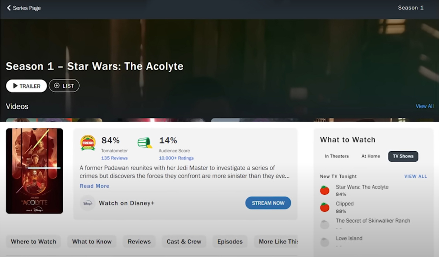This screenshot has height=257, width=439.
Task: Switch to In Theaters tab
Action: click(x=337, y=156)
